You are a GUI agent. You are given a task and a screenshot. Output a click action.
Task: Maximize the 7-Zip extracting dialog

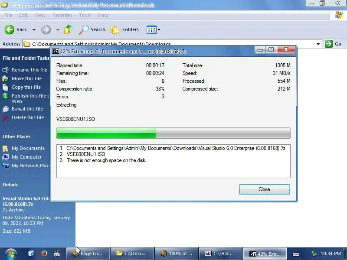coord(271,50)
